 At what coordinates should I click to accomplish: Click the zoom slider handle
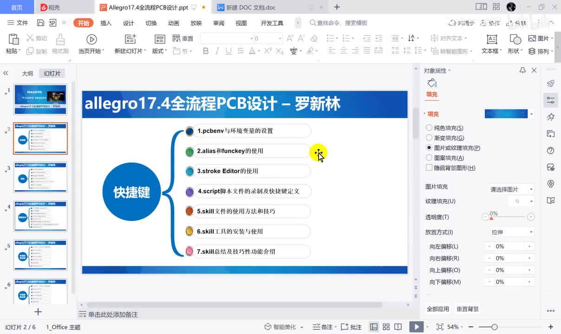(x=495, y=327)
